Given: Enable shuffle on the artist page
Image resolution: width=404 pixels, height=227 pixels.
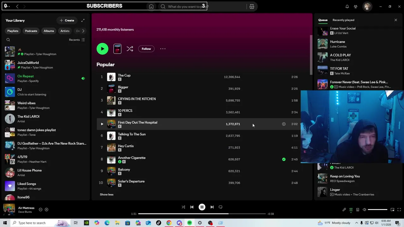Looking at the screenshot, I should (x=130, y=49).
